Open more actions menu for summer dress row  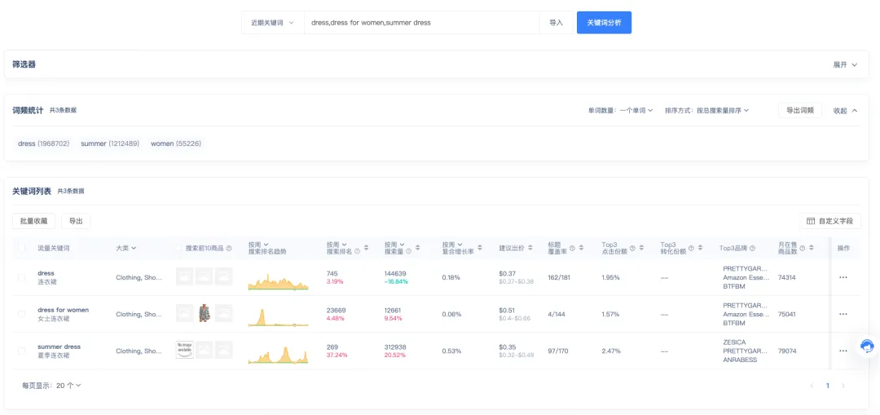tap(843, 351)
